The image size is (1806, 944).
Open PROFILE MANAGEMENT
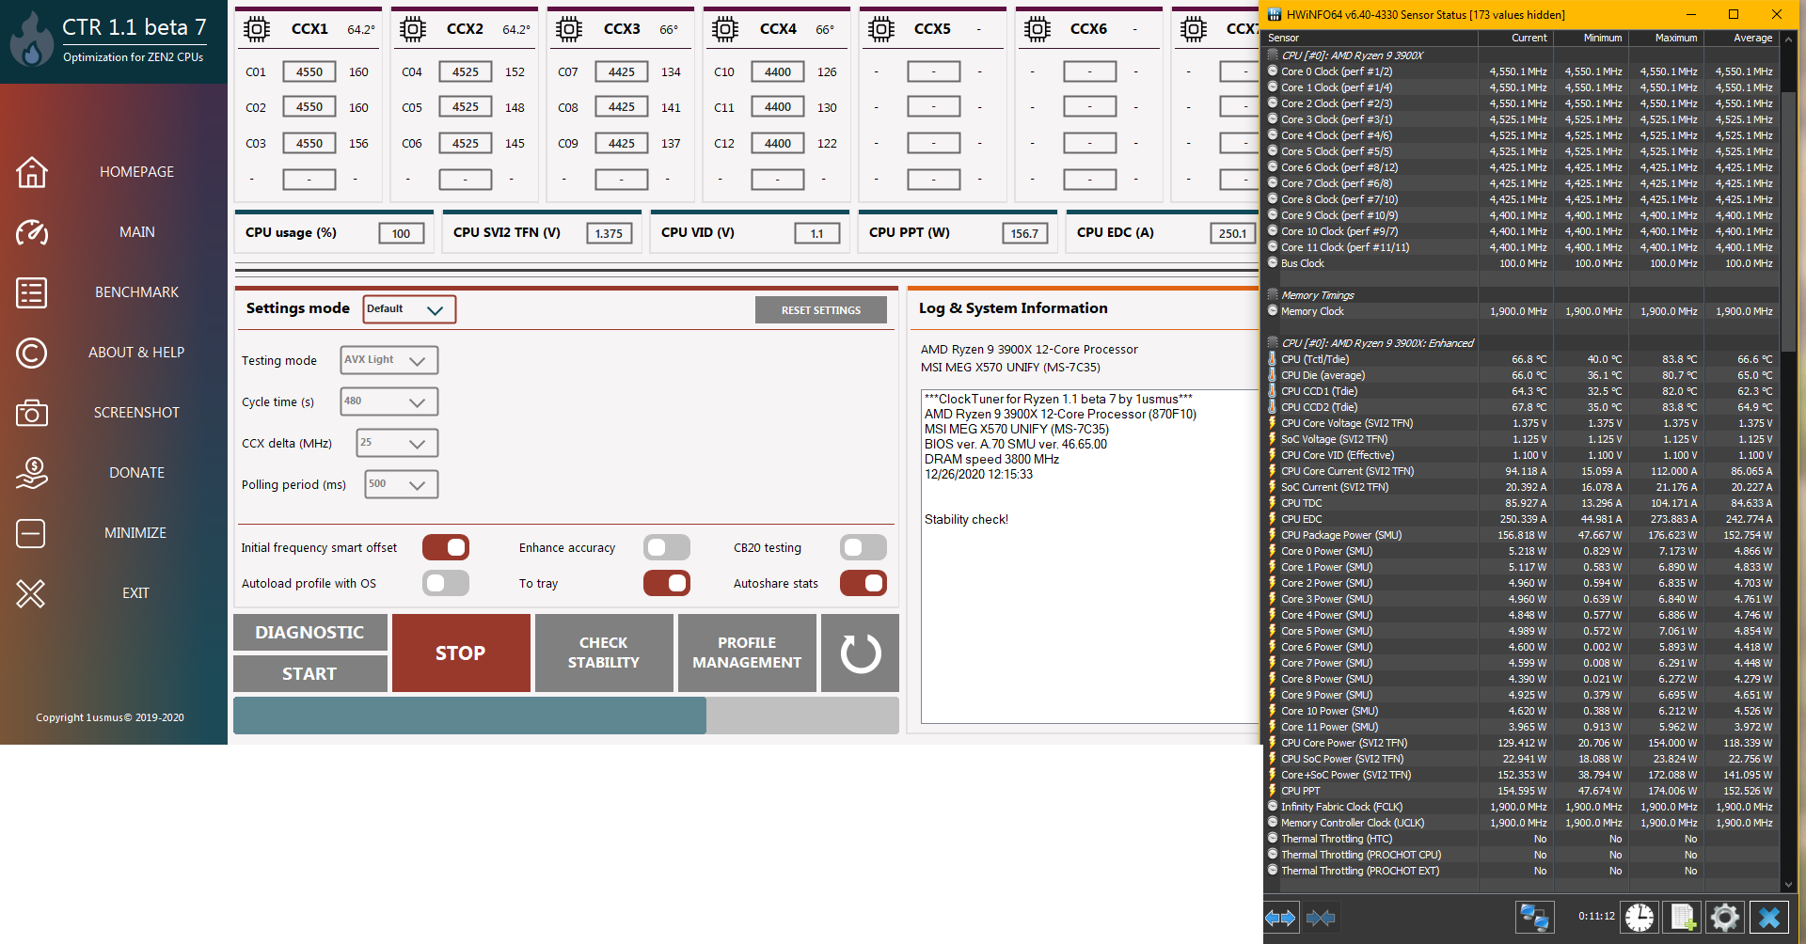(747, 653)
